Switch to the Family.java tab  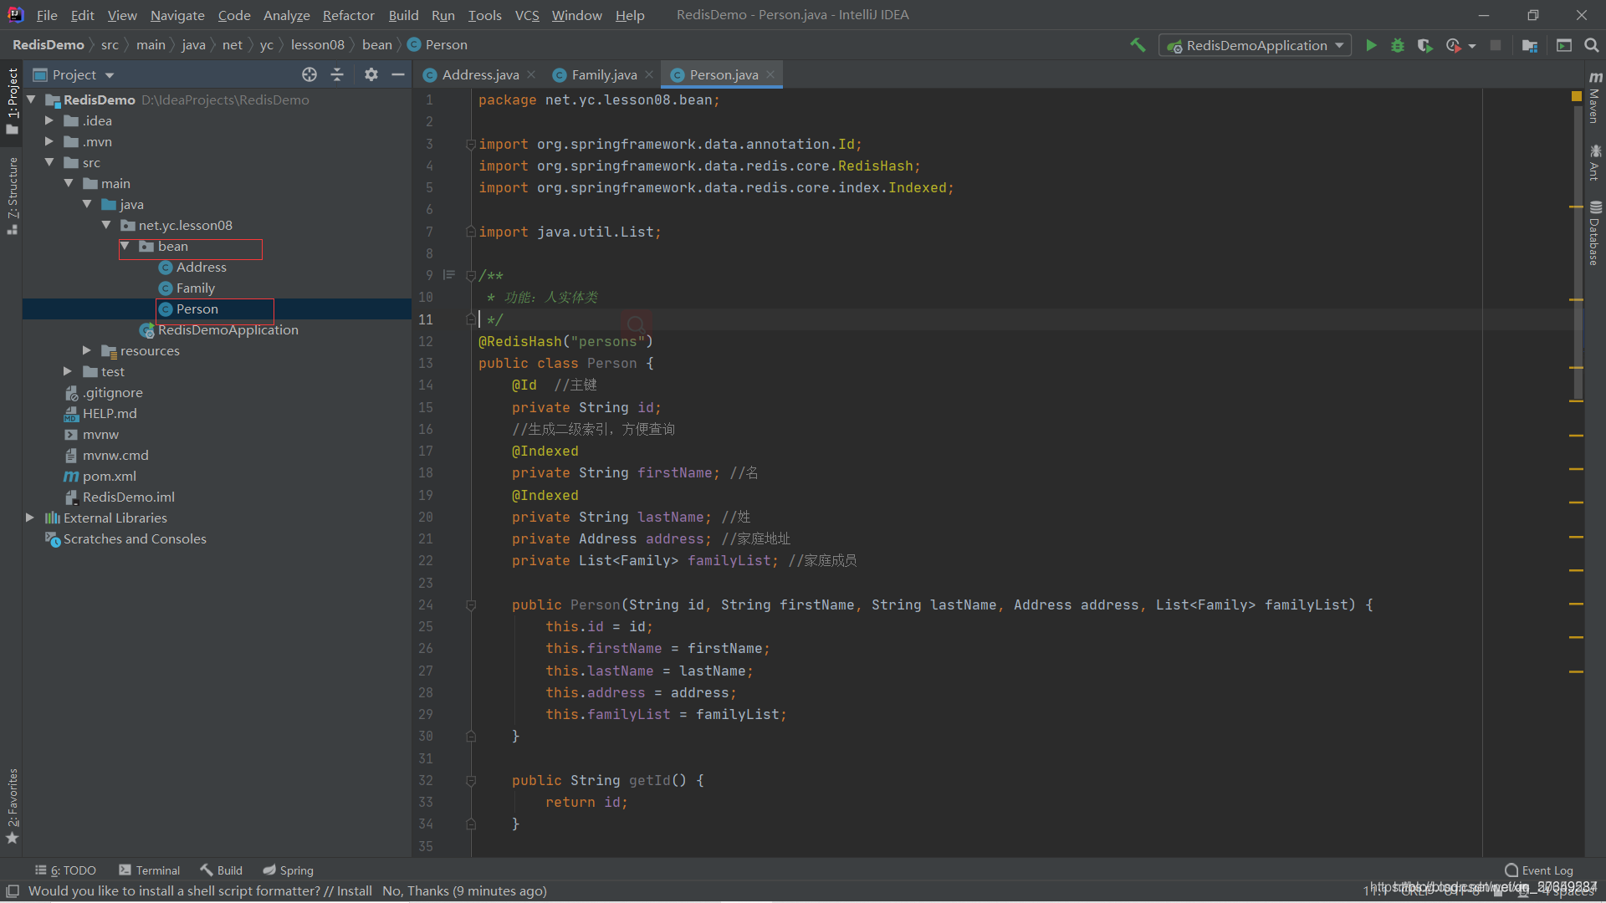tap(603, 74)
